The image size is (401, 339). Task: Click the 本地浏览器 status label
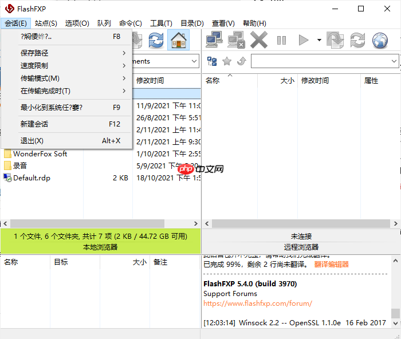point(100,247)
